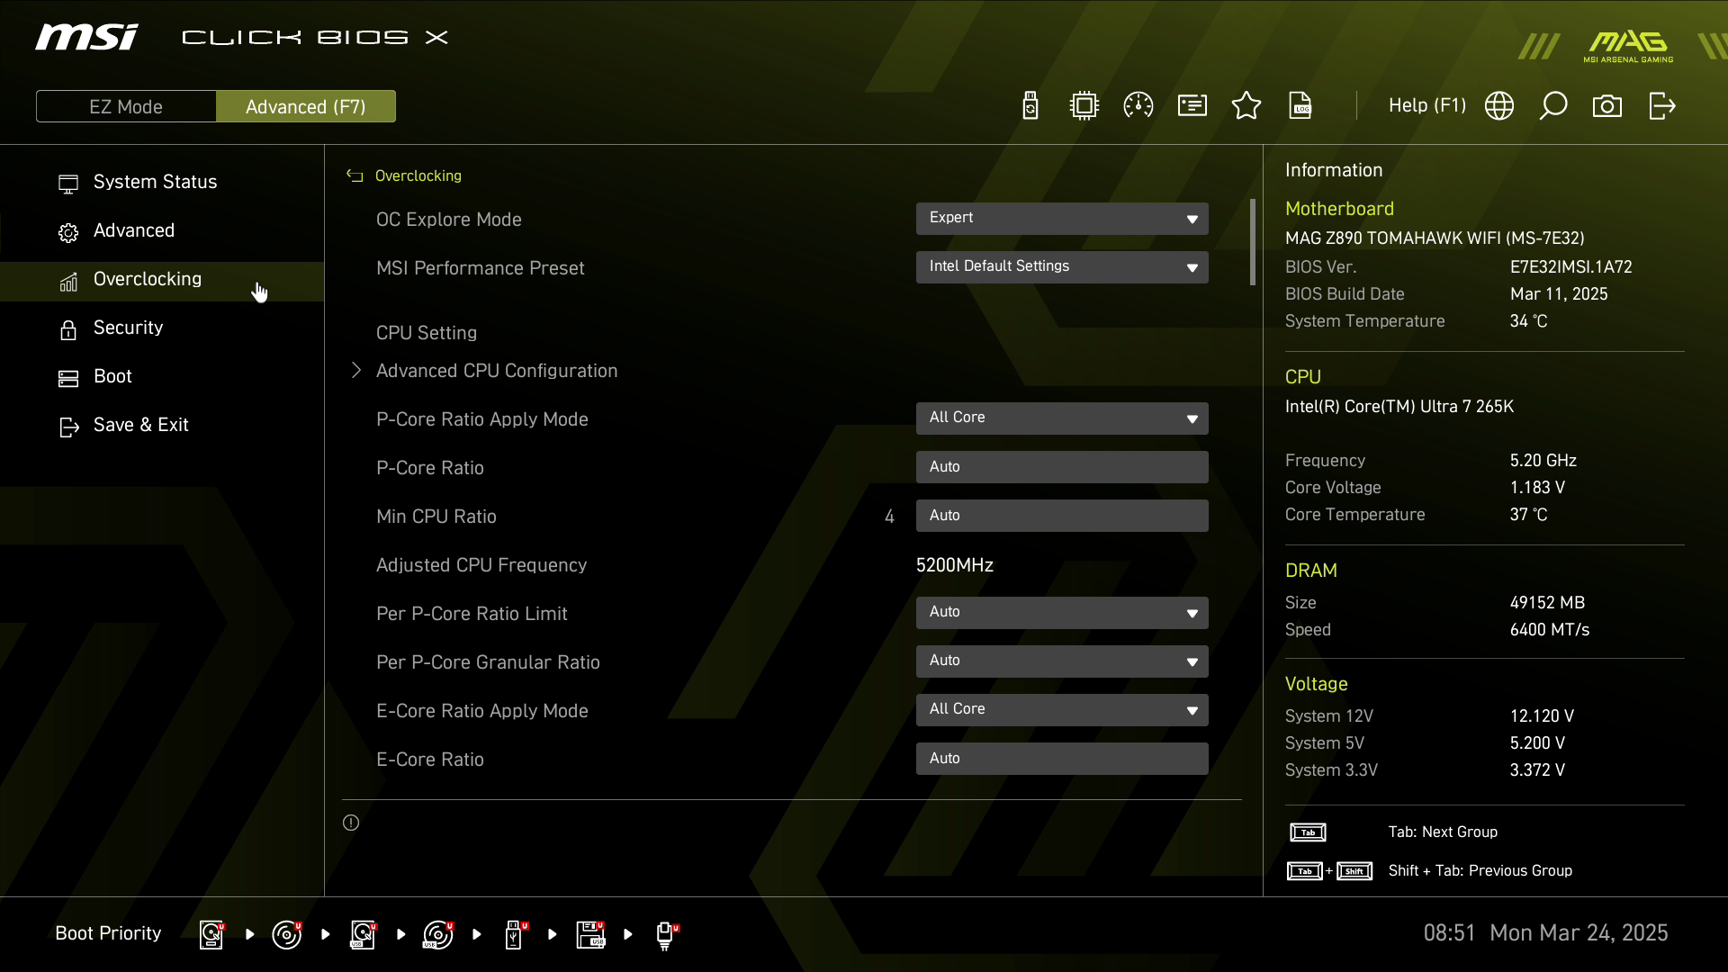
Task: Click the Overclocking back breadcrumb link
Action: click(x=417, y=176)
